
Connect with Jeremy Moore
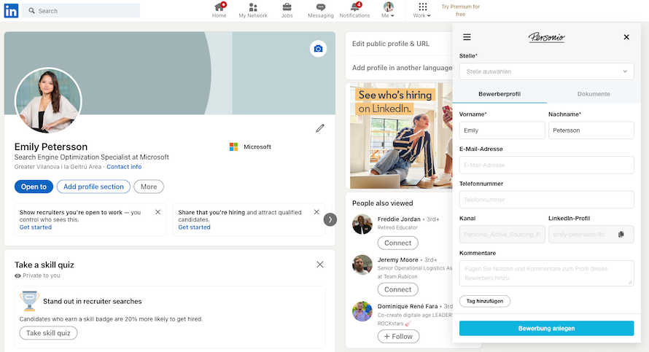[397, 289]
